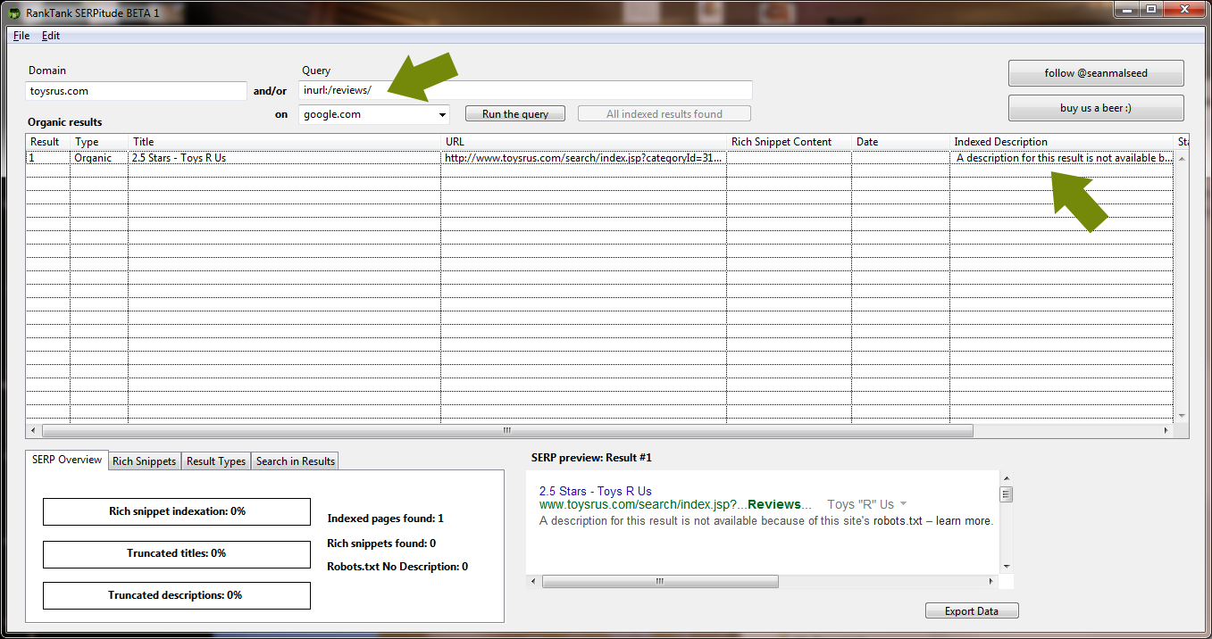
Task: Click the 'Organic results' label
Action: 65,122
